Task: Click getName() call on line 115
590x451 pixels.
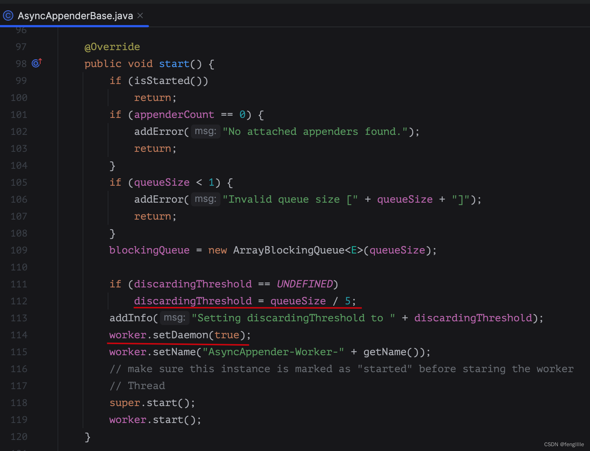Action: pyautogui.click(x=394, y=352)
